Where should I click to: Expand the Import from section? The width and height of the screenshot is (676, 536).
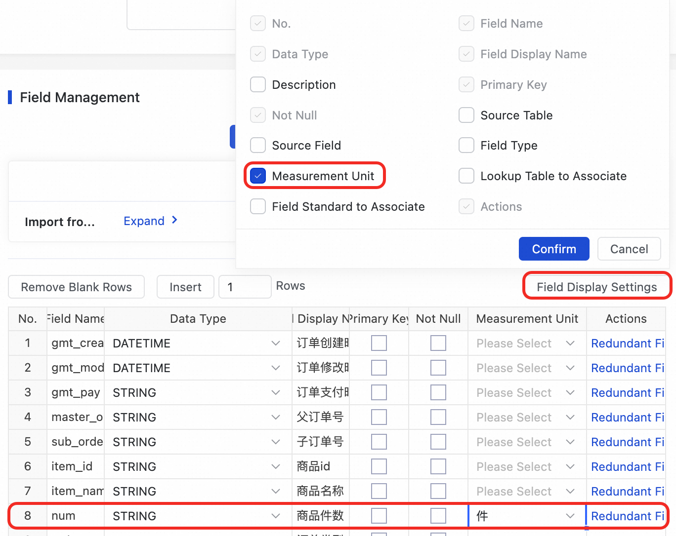(x=150, y=221)
